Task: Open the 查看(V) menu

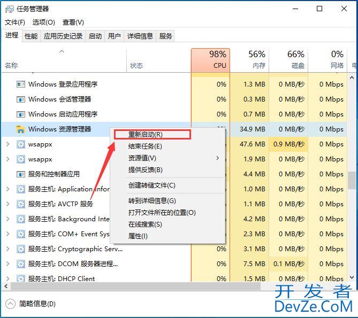Action: point(73,22)
